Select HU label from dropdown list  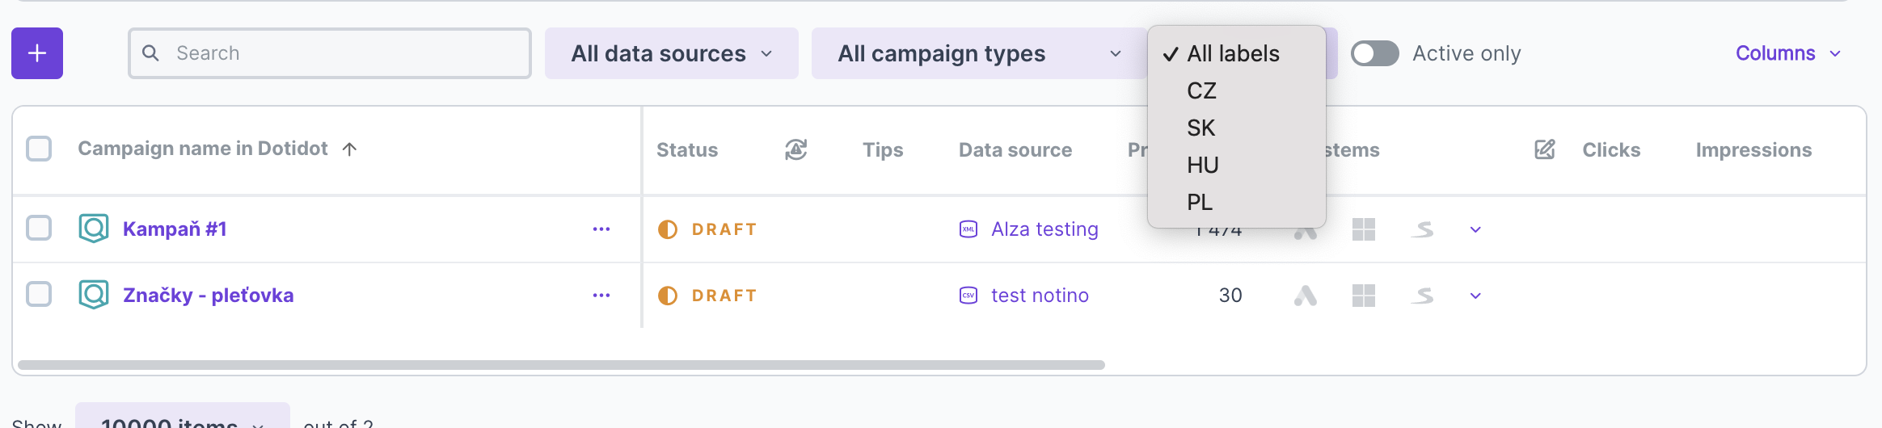point(1202,165)
